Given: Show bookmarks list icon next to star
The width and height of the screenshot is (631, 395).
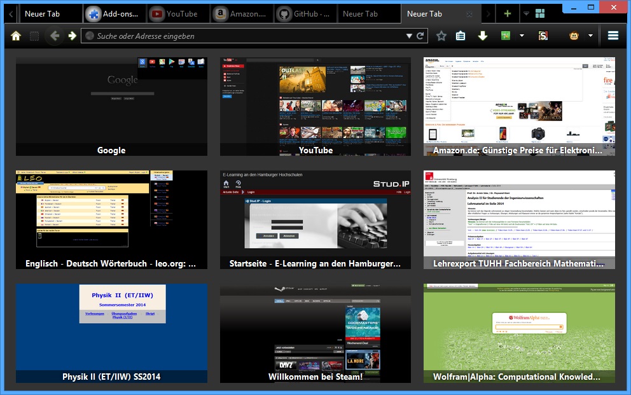Looking at the screenshot, I should [461, 36].
